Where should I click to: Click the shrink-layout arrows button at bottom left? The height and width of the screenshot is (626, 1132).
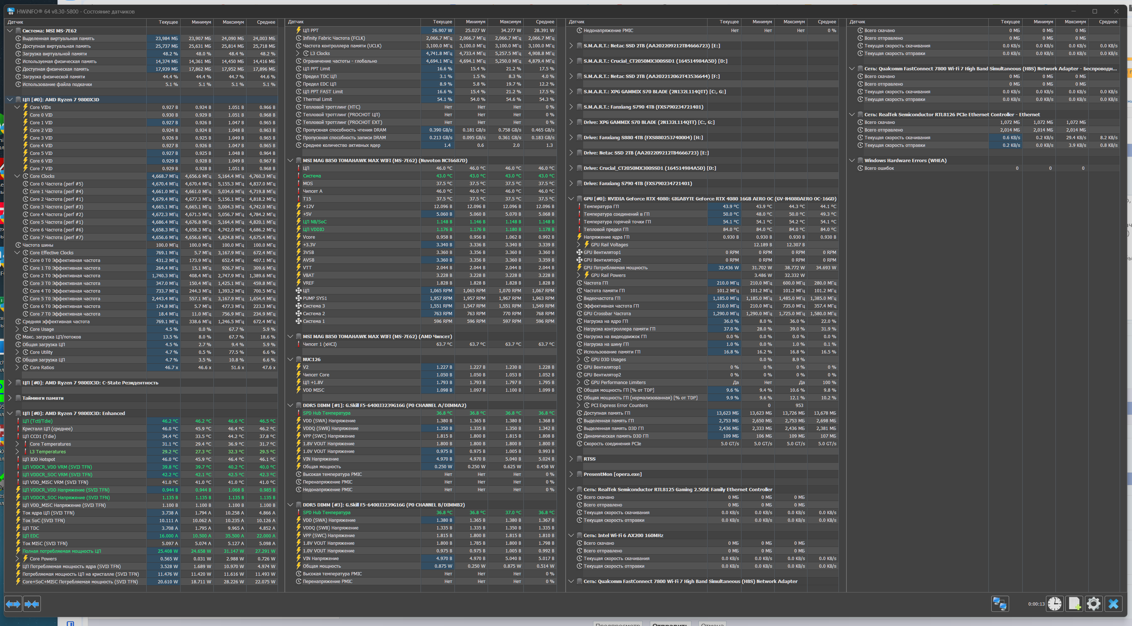(32, 604)
